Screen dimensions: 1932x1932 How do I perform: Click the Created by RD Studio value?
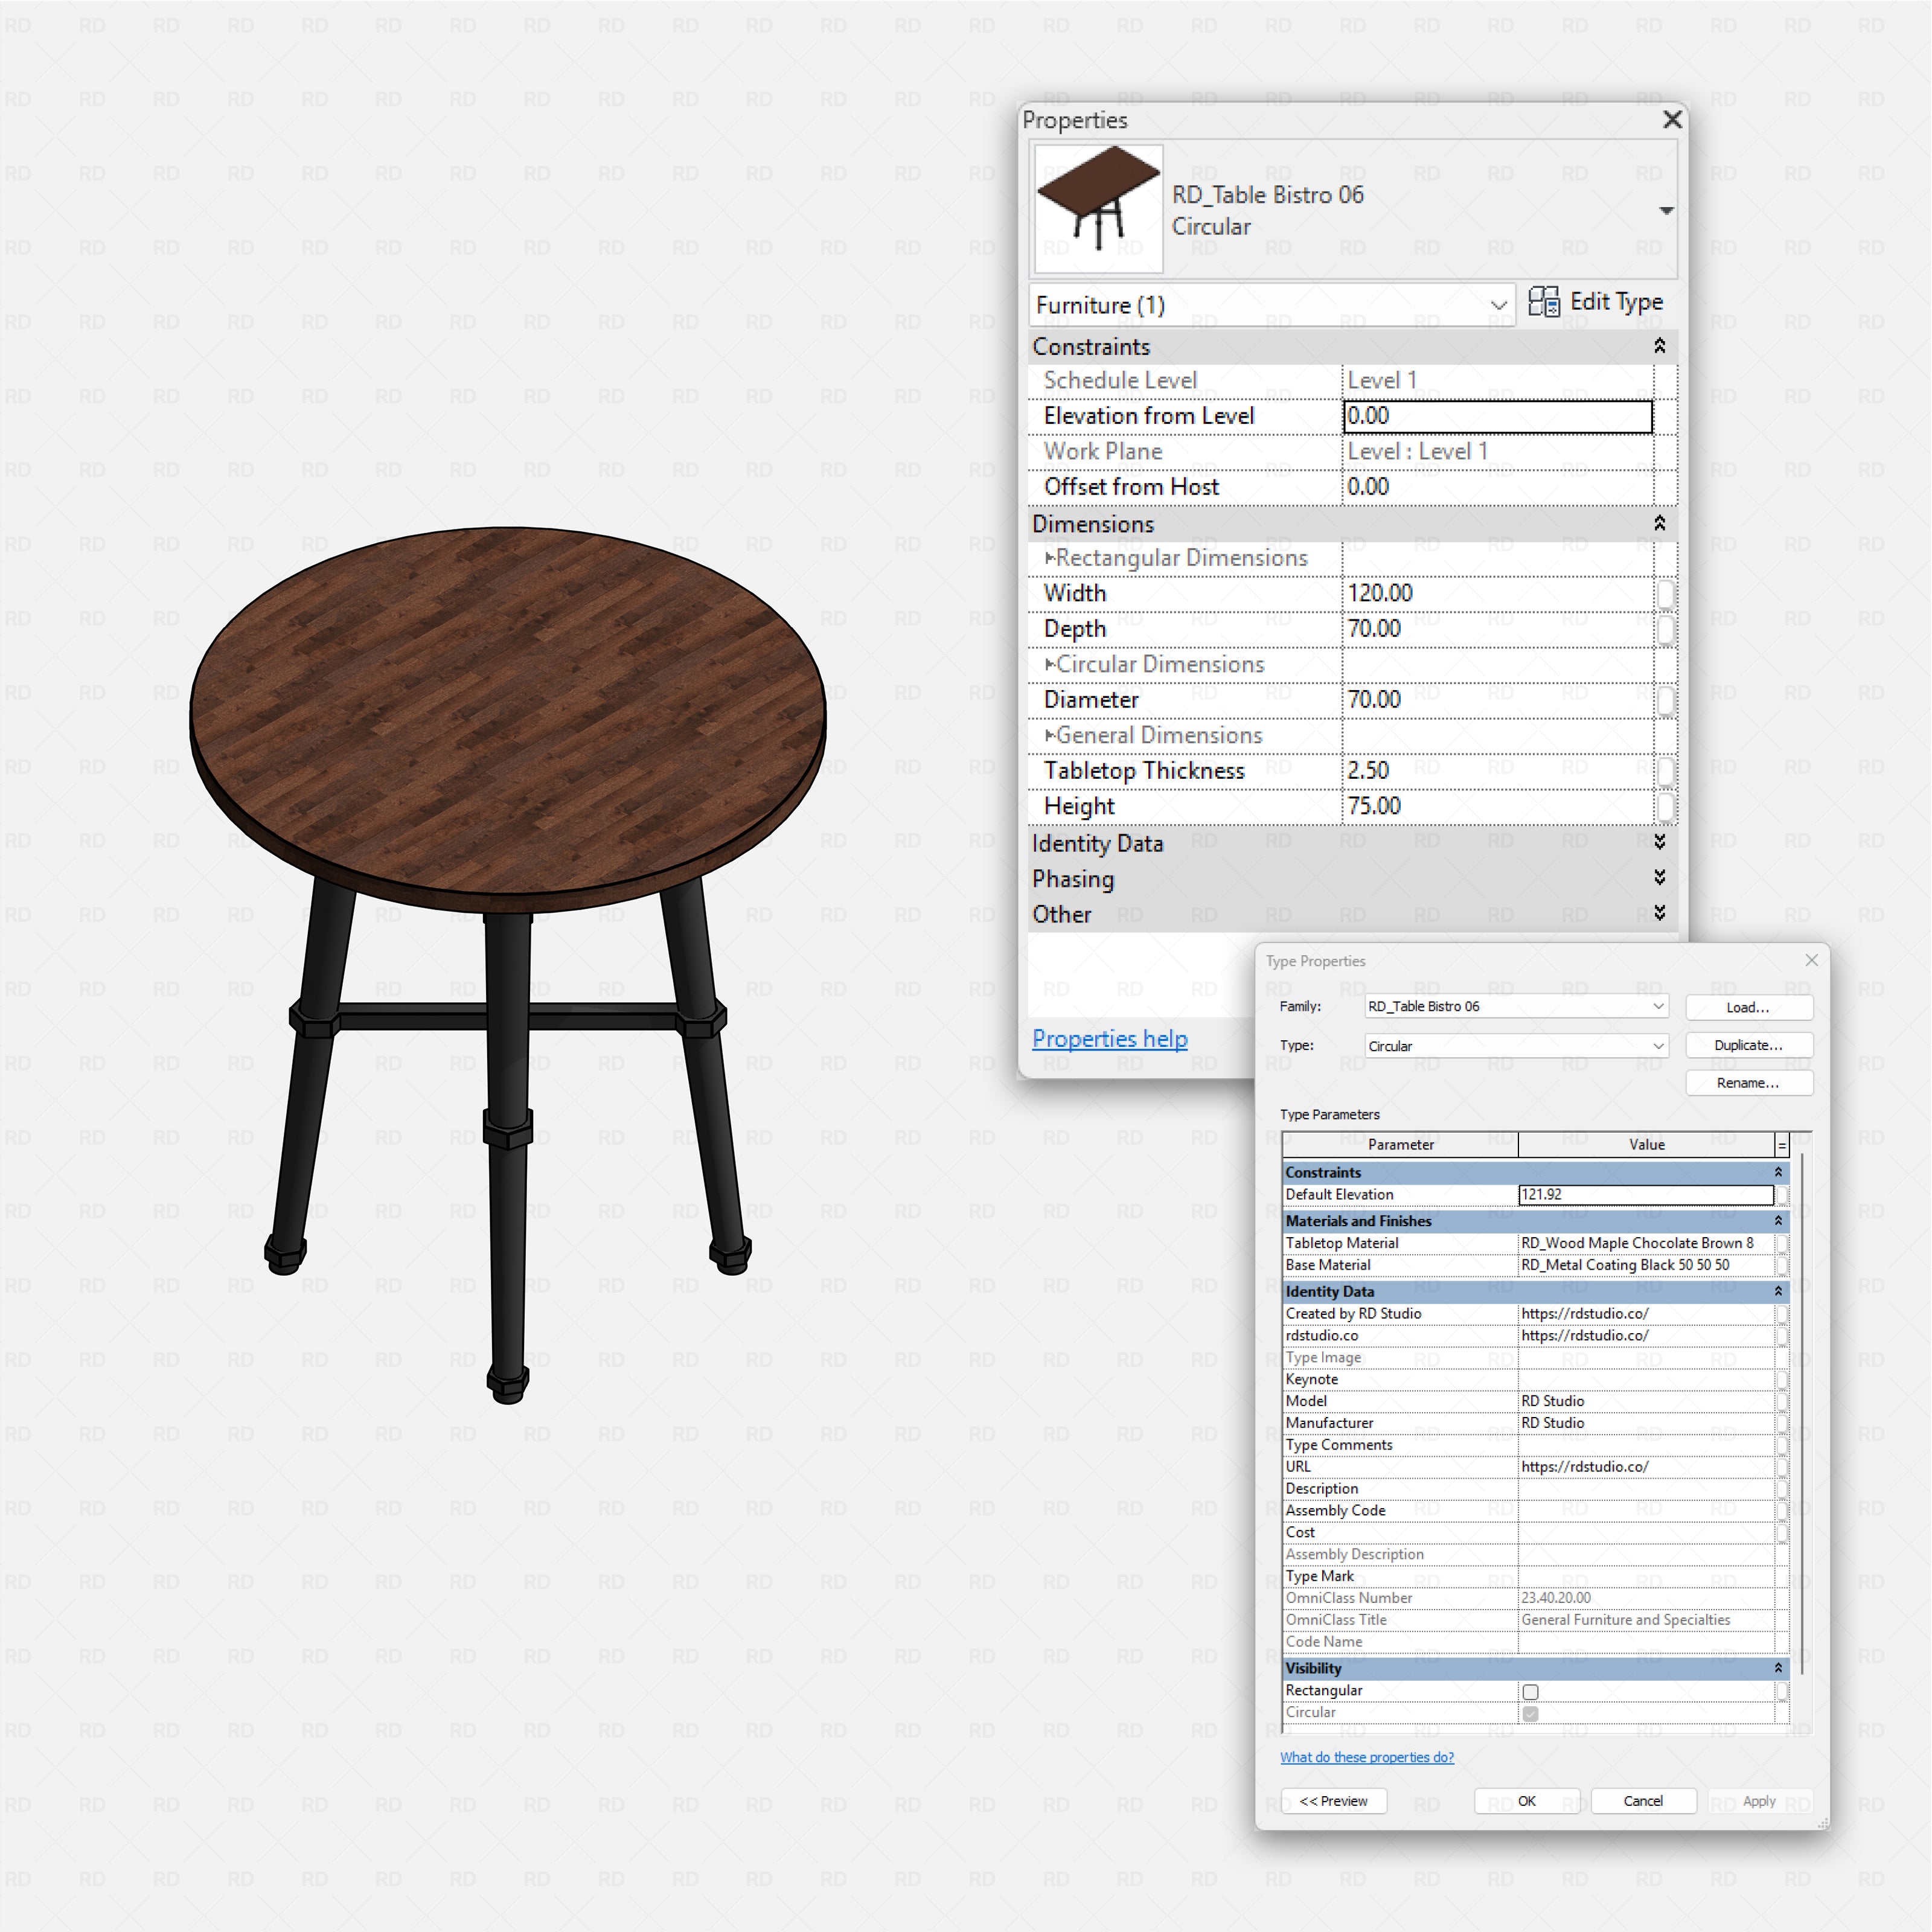click(1646, 1314)
